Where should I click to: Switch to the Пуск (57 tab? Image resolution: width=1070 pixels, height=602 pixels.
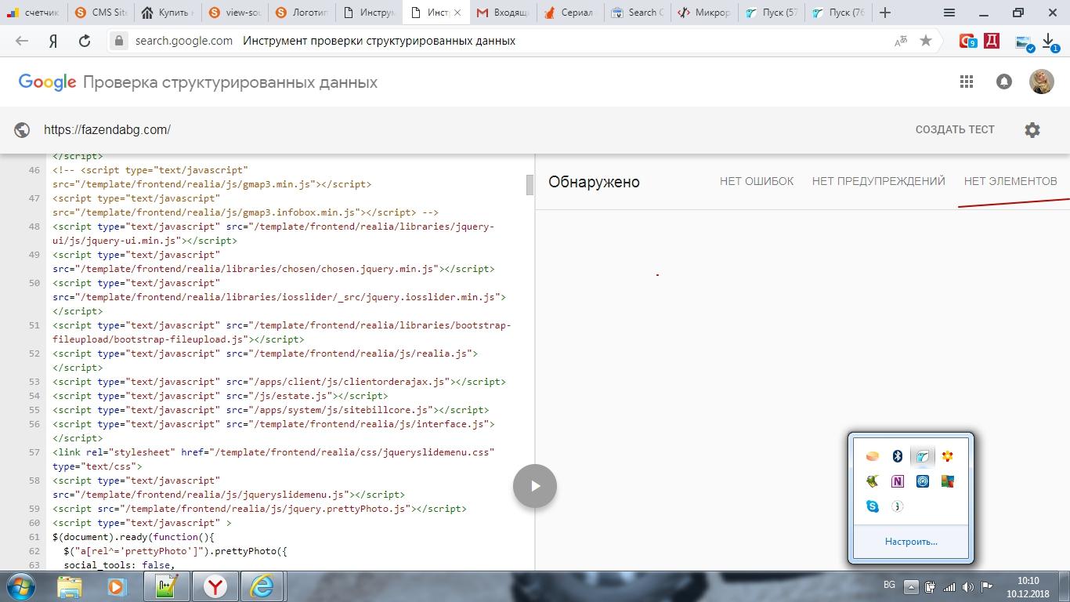tap(772, 13)
